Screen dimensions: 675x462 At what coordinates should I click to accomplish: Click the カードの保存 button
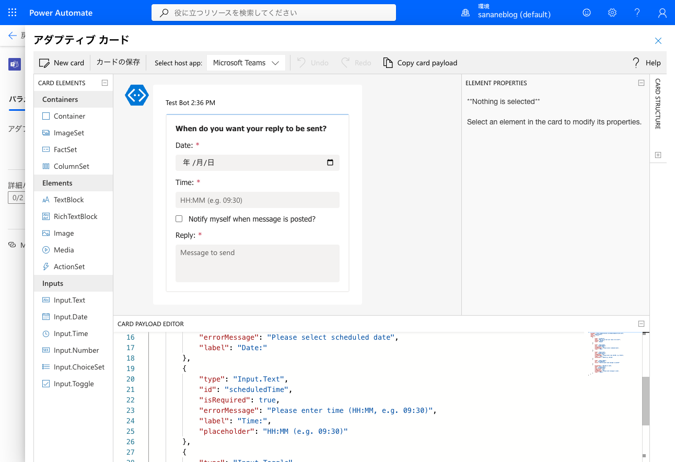point(118,62)
